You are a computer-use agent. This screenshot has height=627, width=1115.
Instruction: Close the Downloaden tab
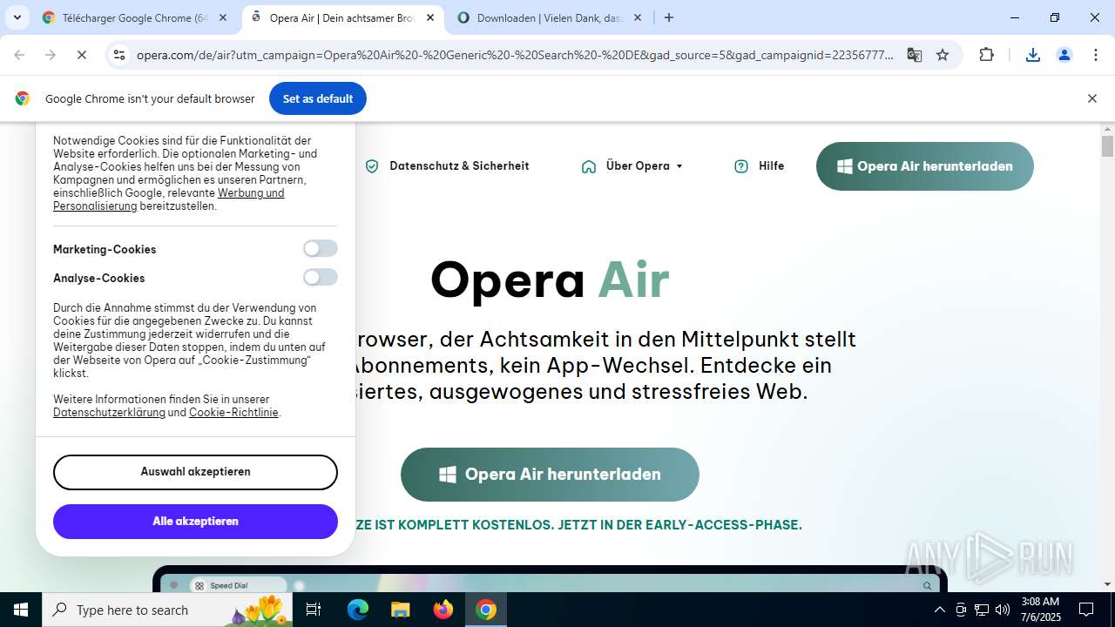tap(637, 17)
